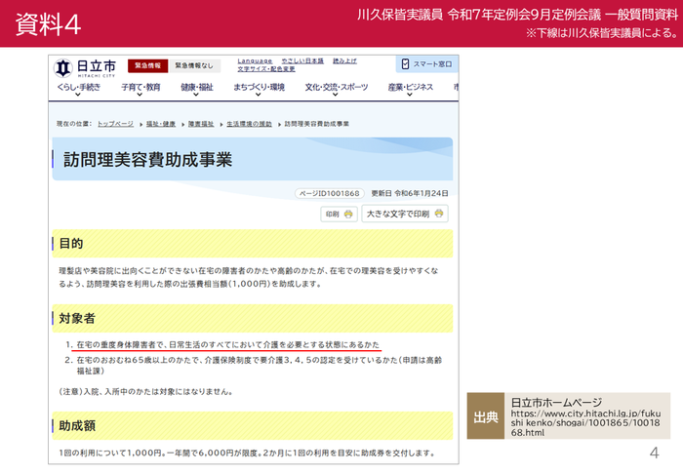Viewport: 683px width, 473px height.
Task: Open 障害福祉 breadcrumb link
Action: pos(201,124)
